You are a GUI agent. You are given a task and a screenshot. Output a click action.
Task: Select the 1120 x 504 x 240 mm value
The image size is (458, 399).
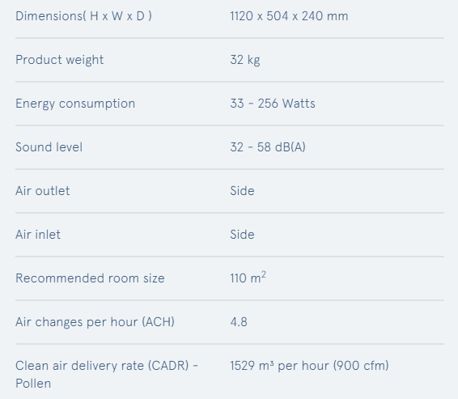point(289,16)
